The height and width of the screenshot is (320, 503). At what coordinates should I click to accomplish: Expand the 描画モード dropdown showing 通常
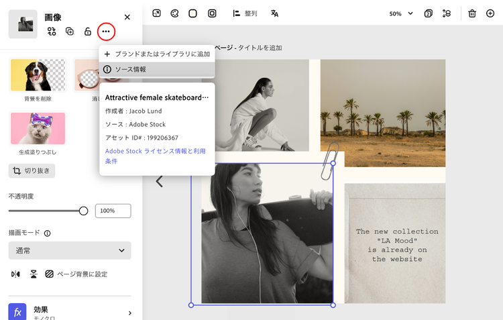pyautogui.click(x=70, y=250)
